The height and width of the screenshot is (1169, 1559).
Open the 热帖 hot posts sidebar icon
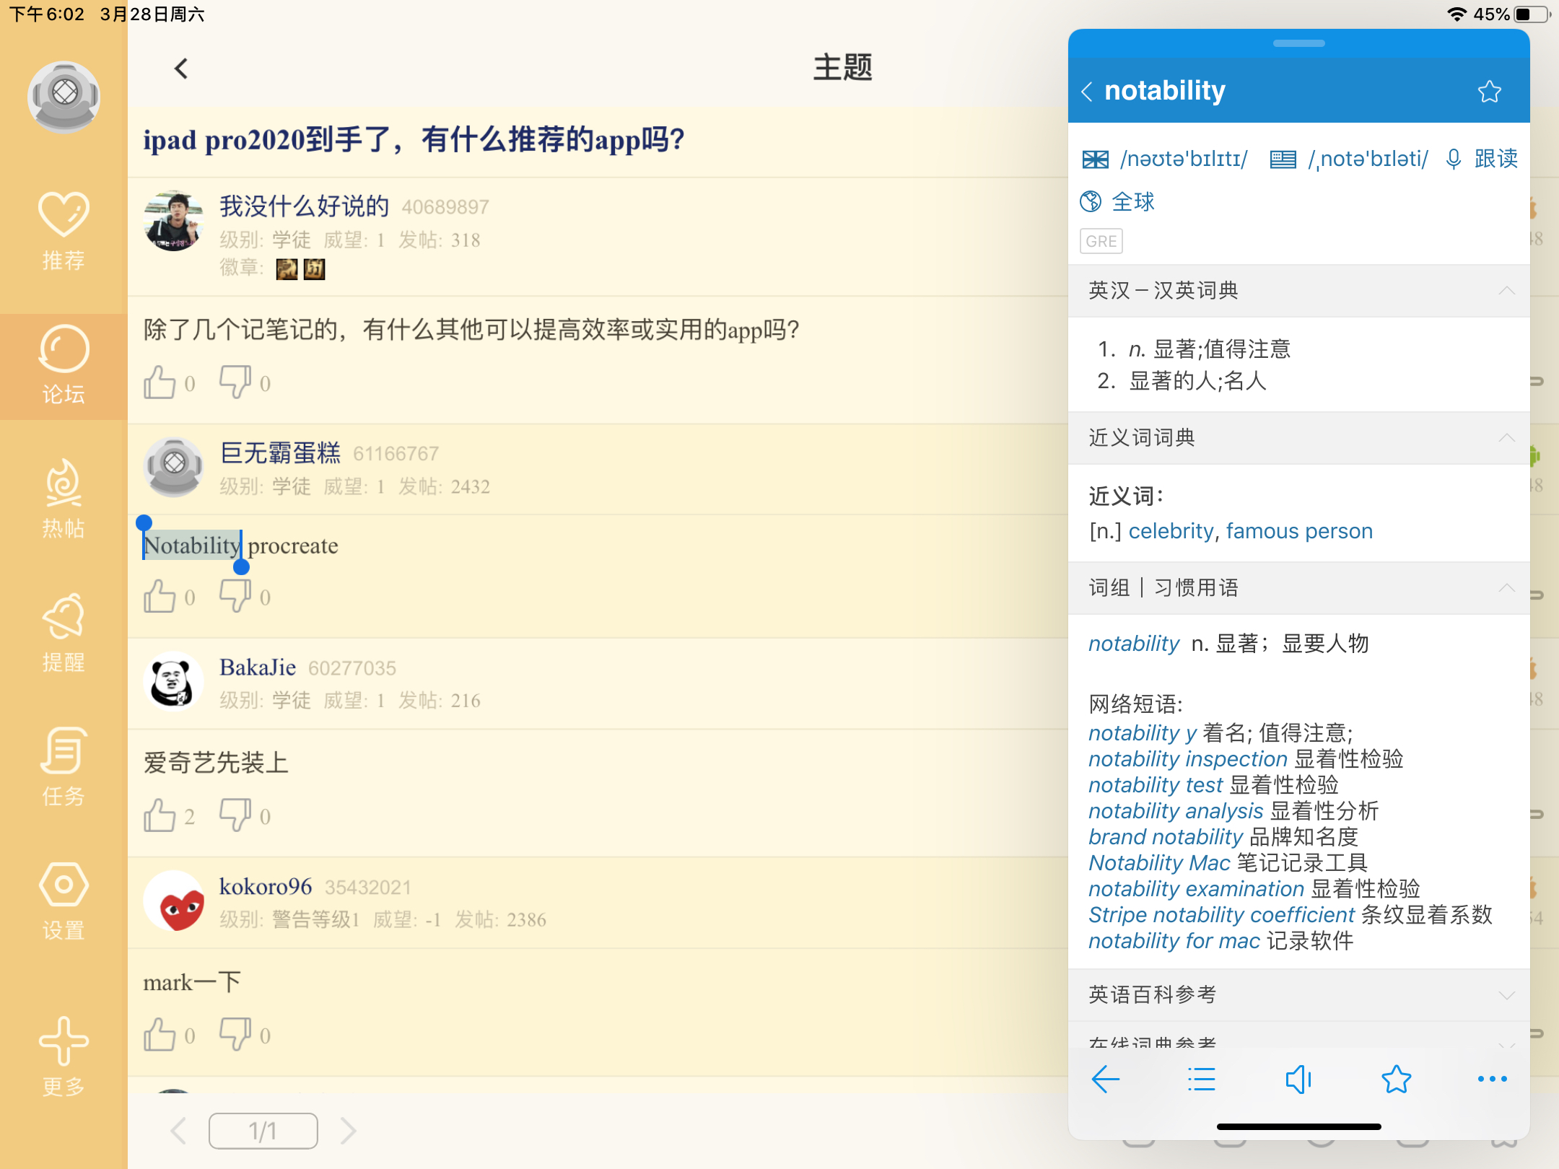[64, 498]
